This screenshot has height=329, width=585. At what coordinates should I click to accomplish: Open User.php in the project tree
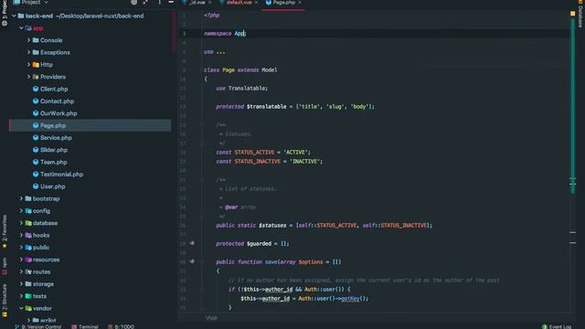[53, 186]
